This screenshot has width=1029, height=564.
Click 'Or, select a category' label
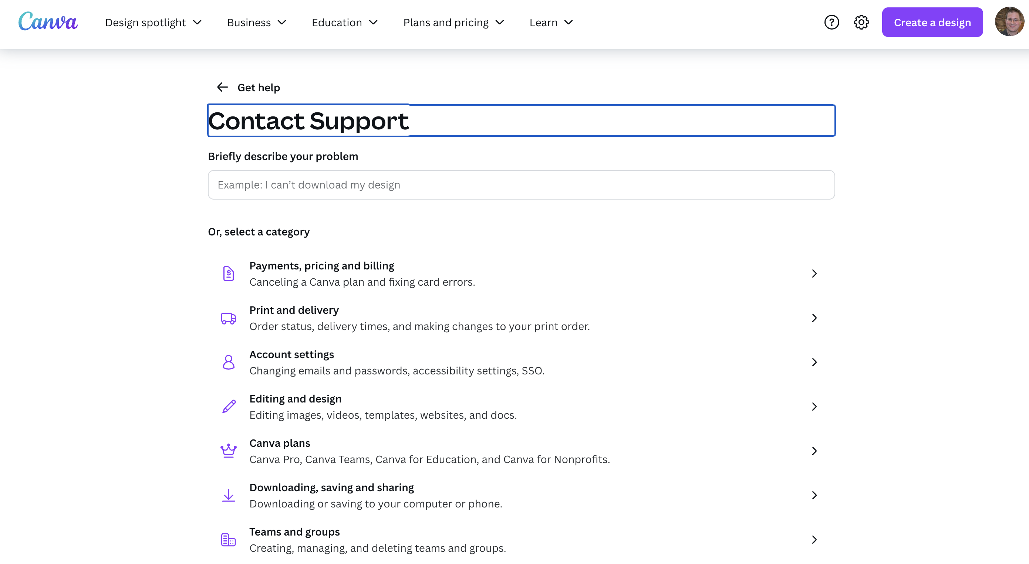259,231
